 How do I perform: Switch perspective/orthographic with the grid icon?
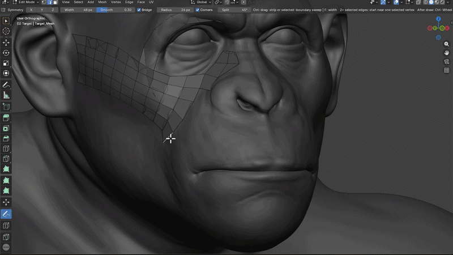click(x=446, y=70)
